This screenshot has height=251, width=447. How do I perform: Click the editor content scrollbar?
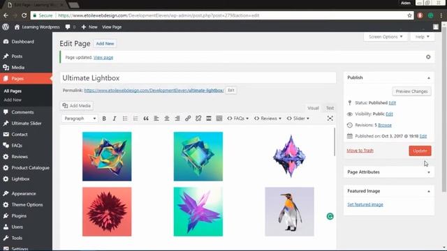tap(335, 142)
